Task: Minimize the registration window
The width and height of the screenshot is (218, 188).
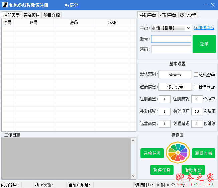Action: pyautogui.click(x=206, y=5)
